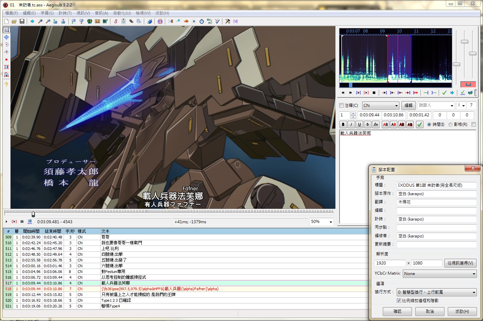
Task: Open the Fonts Collector icon
Action: (139, 21)
